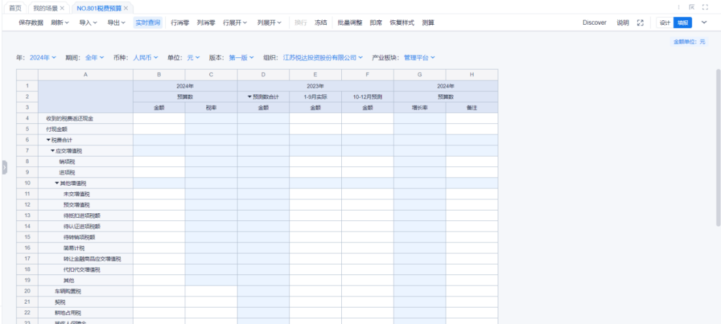721x324 pixels.
Task: Open the 组织 company dropdown
Action: pos(323,57)
